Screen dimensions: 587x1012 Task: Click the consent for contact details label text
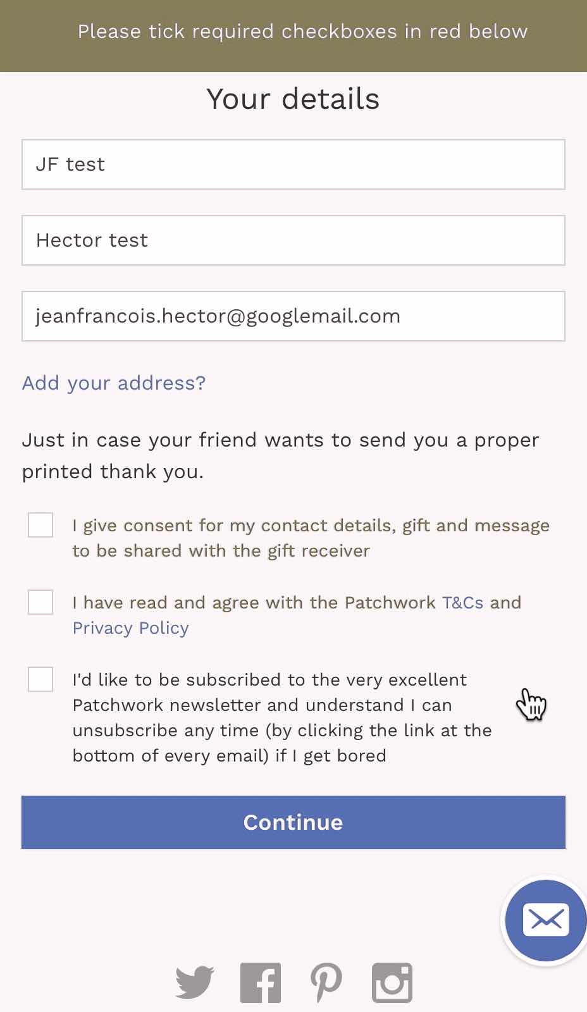pyautogui.click(x=311, y=538)
